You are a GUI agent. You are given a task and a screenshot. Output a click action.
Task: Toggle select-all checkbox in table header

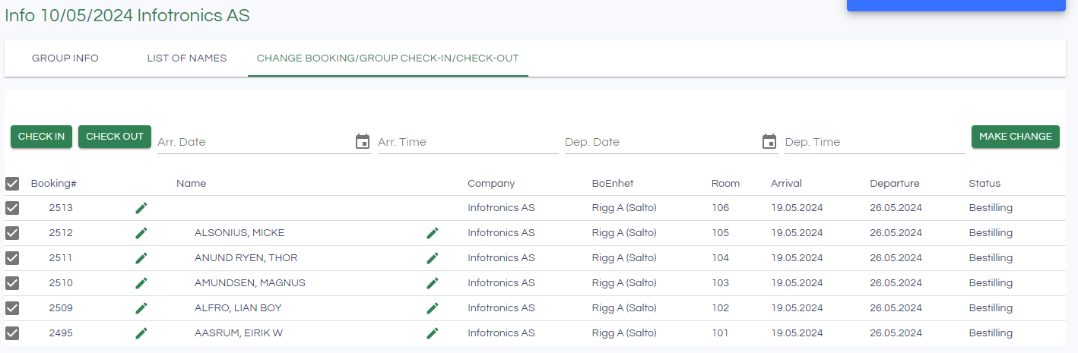pyautogui.click(x=12, y=184)
